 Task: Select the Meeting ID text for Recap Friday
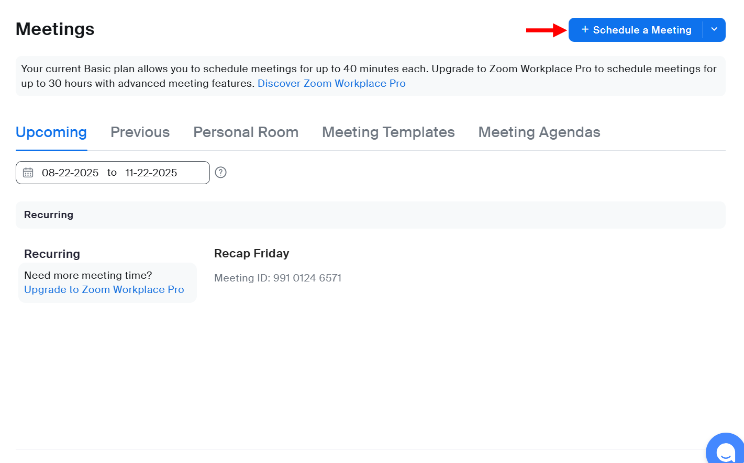(x=277, y=278)
